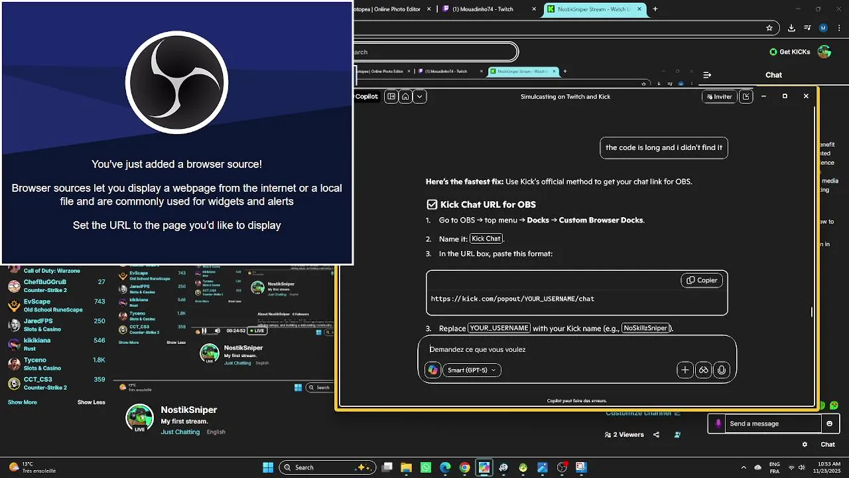Image resolution: width=849 pixels, height=478 pixels.
Task: Click the blue follow user icon
Action: (x=677, y=435)
